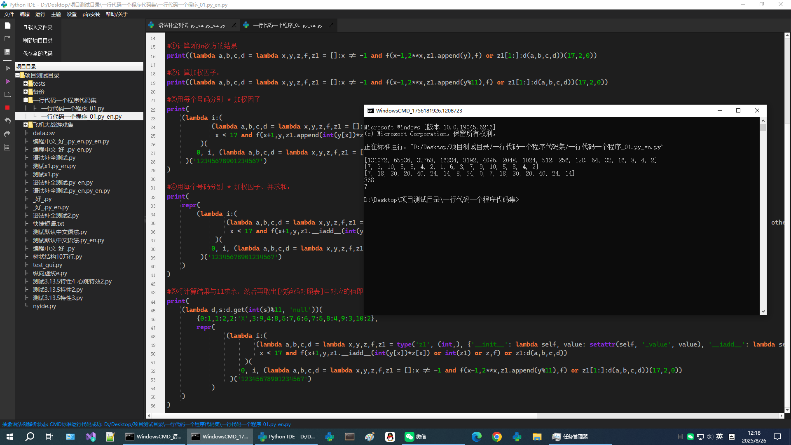Expand the 备份 folder
Viewport: 791px width, 445px height.
pos(26,92)
